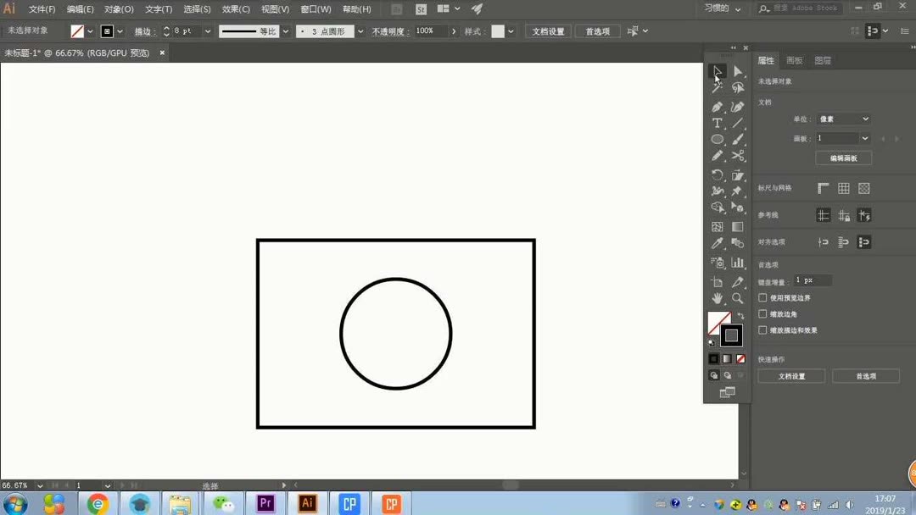The width and height of the screenshot is (916, 515).
Task: Activate the Hand tool
Action: click(x=717, y=298)
